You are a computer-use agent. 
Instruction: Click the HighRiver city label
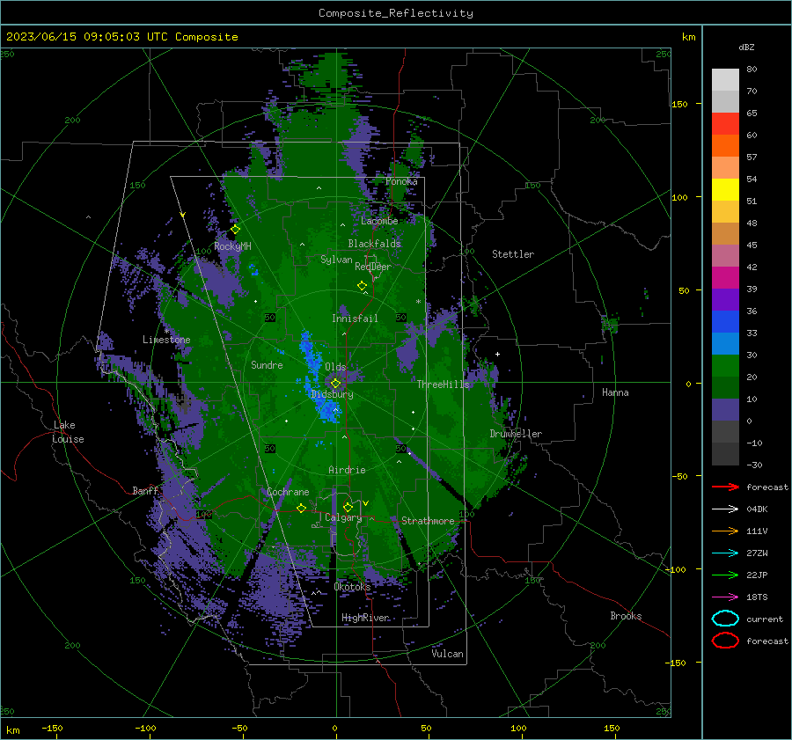tap(365, 618)
